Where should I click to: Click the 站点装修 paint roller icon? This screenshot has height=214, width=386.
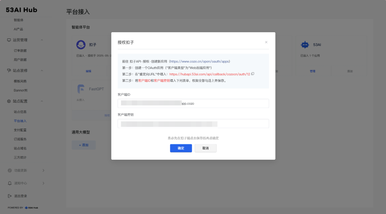click(9, 70)
